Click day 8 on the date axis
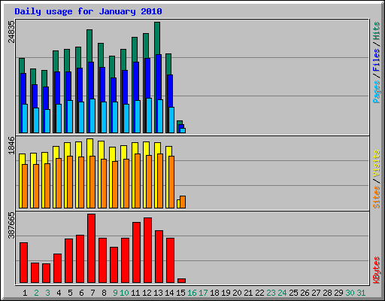The image size is (385, 301). (x=104, y=293)
